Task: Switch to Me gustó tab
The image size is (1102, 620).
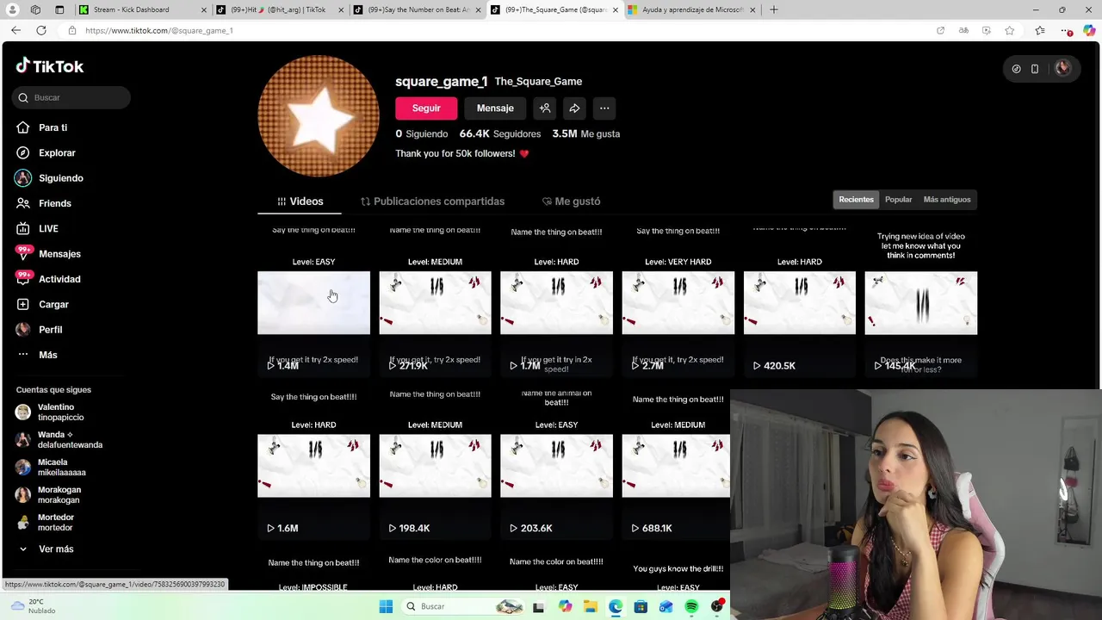Action: pyautogui.click(x=571, y=201)
